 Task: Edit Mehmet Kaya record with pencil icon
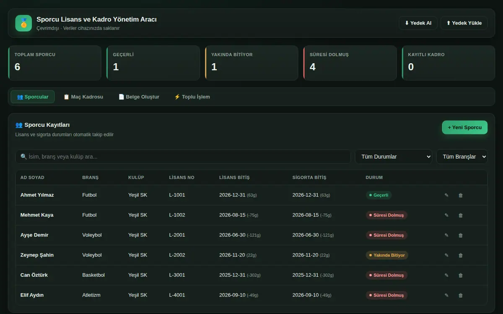(x=446, y=215)
